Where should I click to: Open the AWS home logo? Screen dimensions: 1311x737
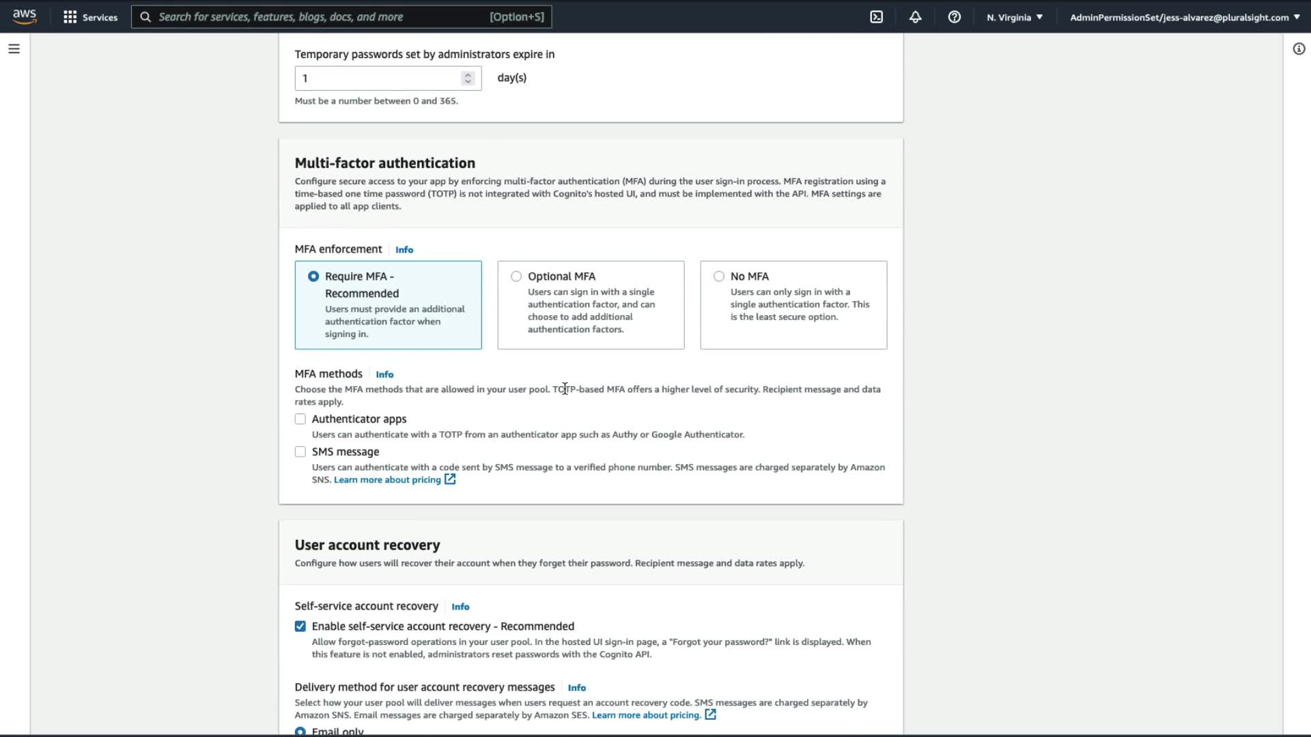click(x=25, y=16)
